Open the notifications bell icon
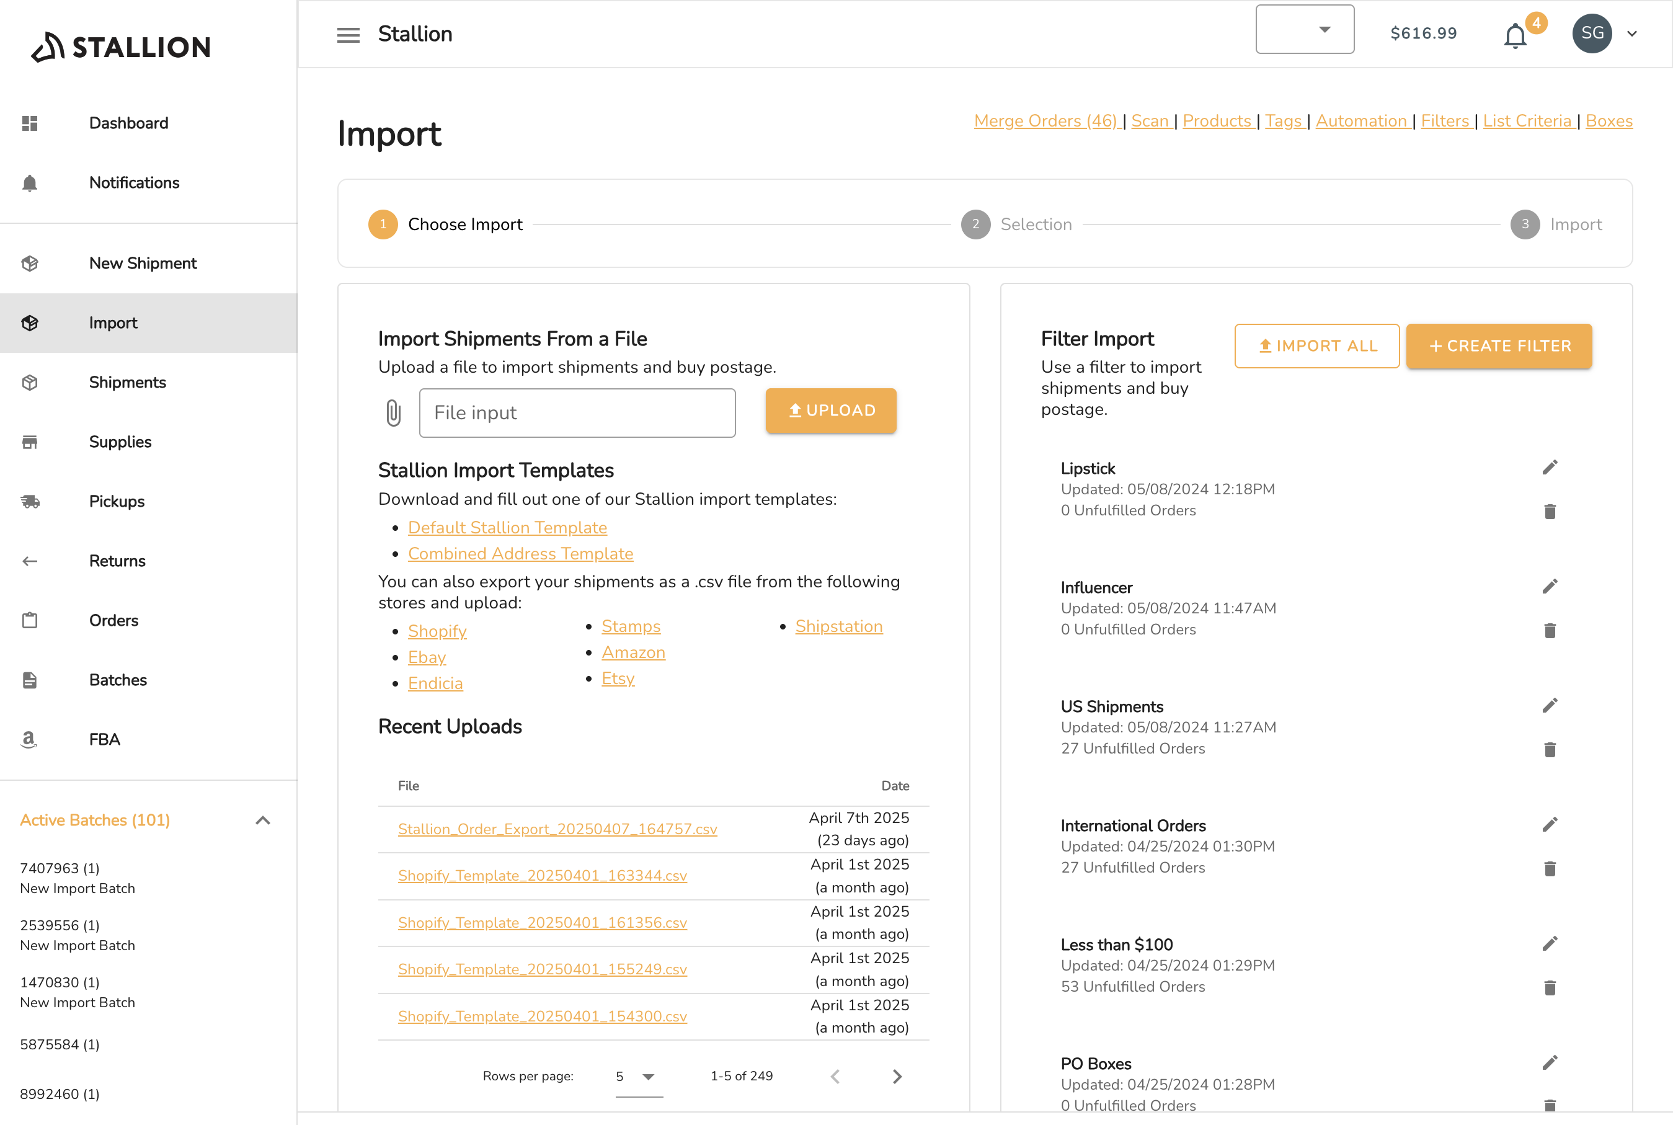Viewport: 1673px width, 1125px height. tap(1514, 35)
